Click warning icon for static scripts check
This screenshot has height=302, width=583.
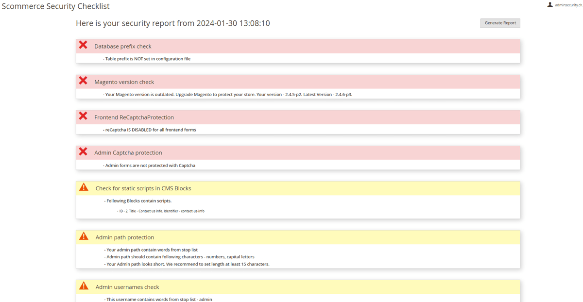click(x=84, y=187)
